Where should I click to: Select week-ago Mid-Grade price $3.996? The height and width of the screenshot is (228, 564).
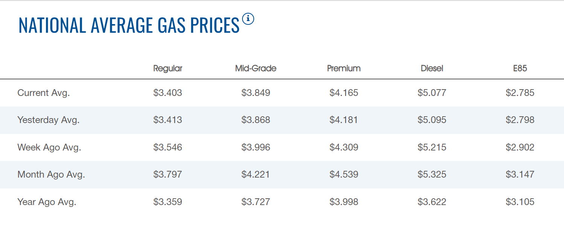coord(256,147)
